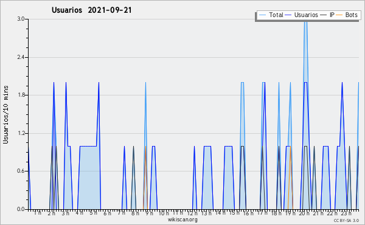Viewport: 365px width, 225px height.
Task: Click the y-axis value 2.4
Action: pos(21,57)
